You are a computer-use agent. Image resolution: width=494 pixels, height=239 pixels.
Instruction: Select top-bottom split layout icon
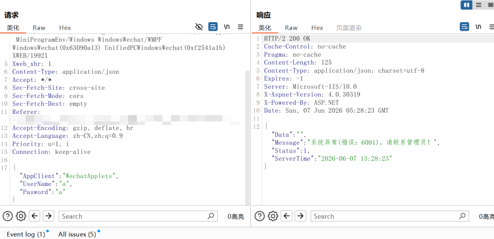point(478,5)
